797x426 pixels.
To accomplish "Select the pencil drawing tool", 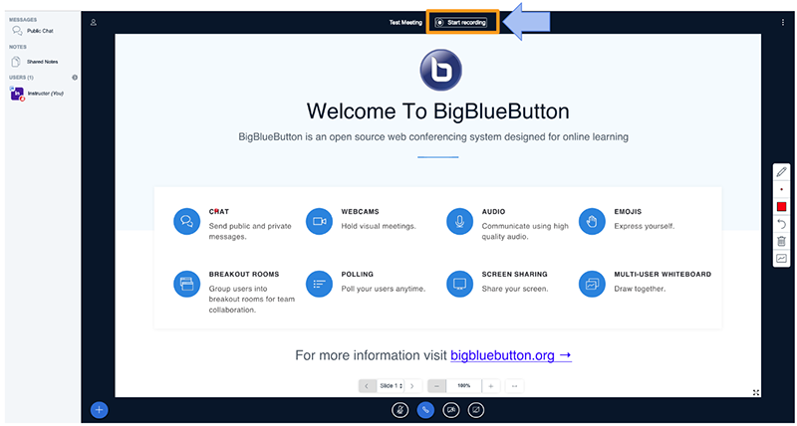I will [x=781, y=172].
